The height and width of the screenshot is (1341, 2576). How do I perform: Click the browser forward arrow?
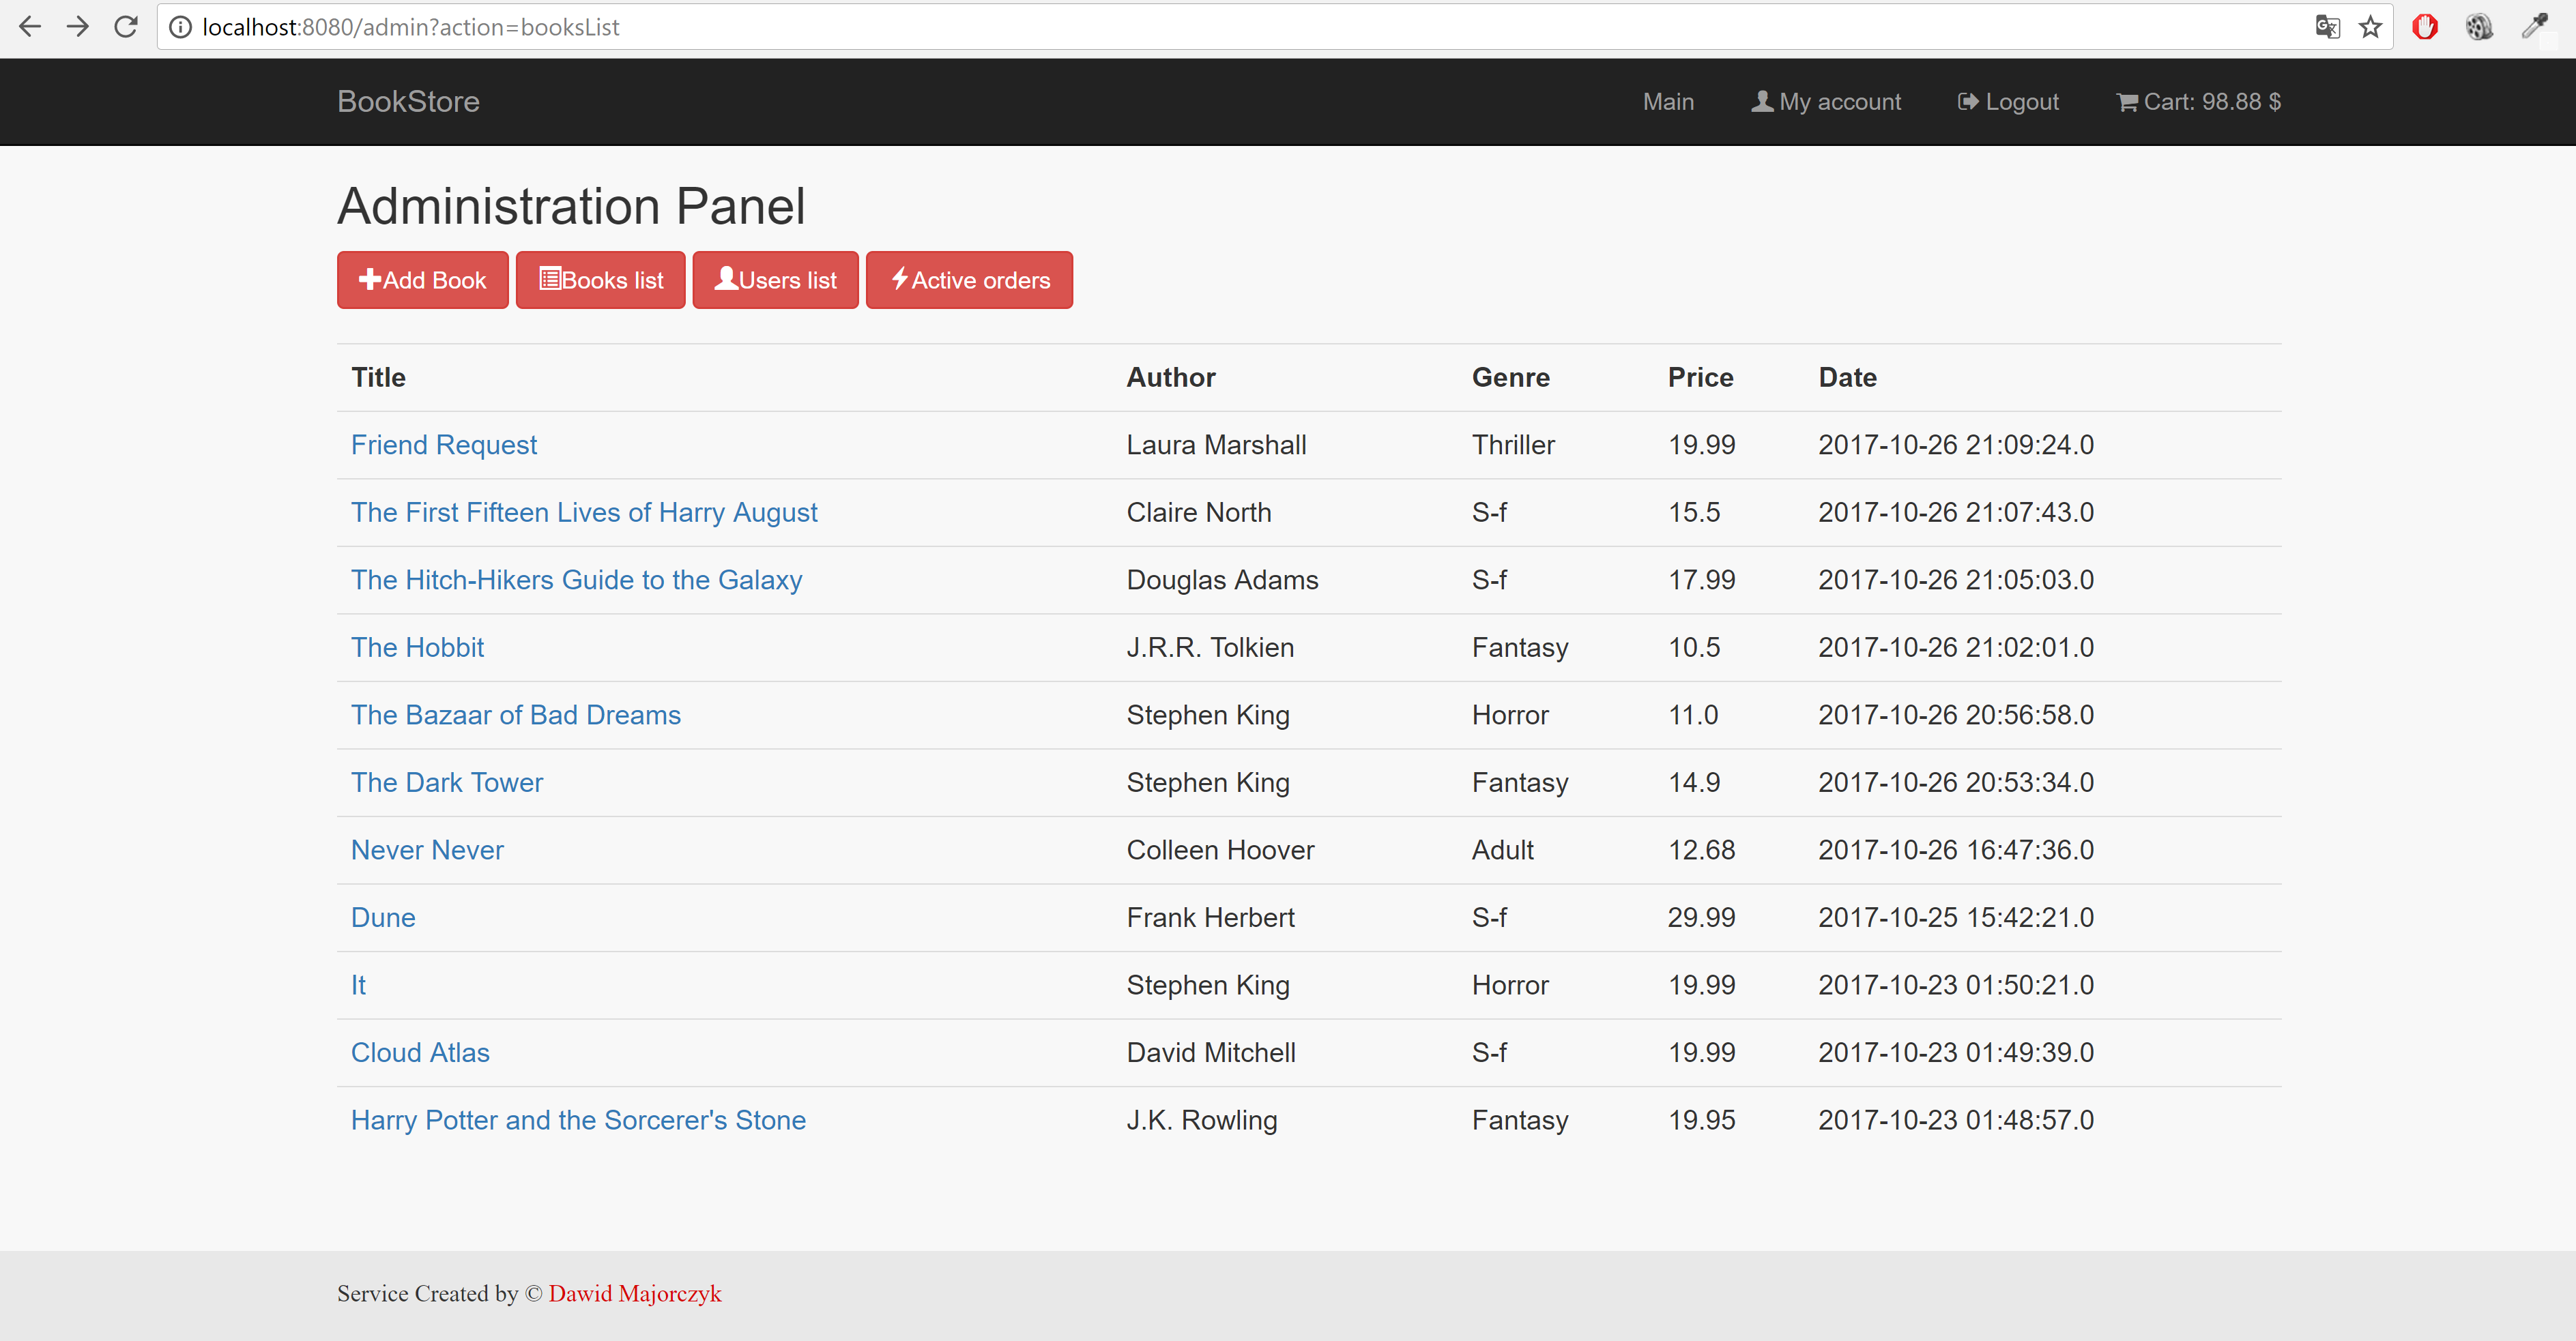click(x=77, y=27)
